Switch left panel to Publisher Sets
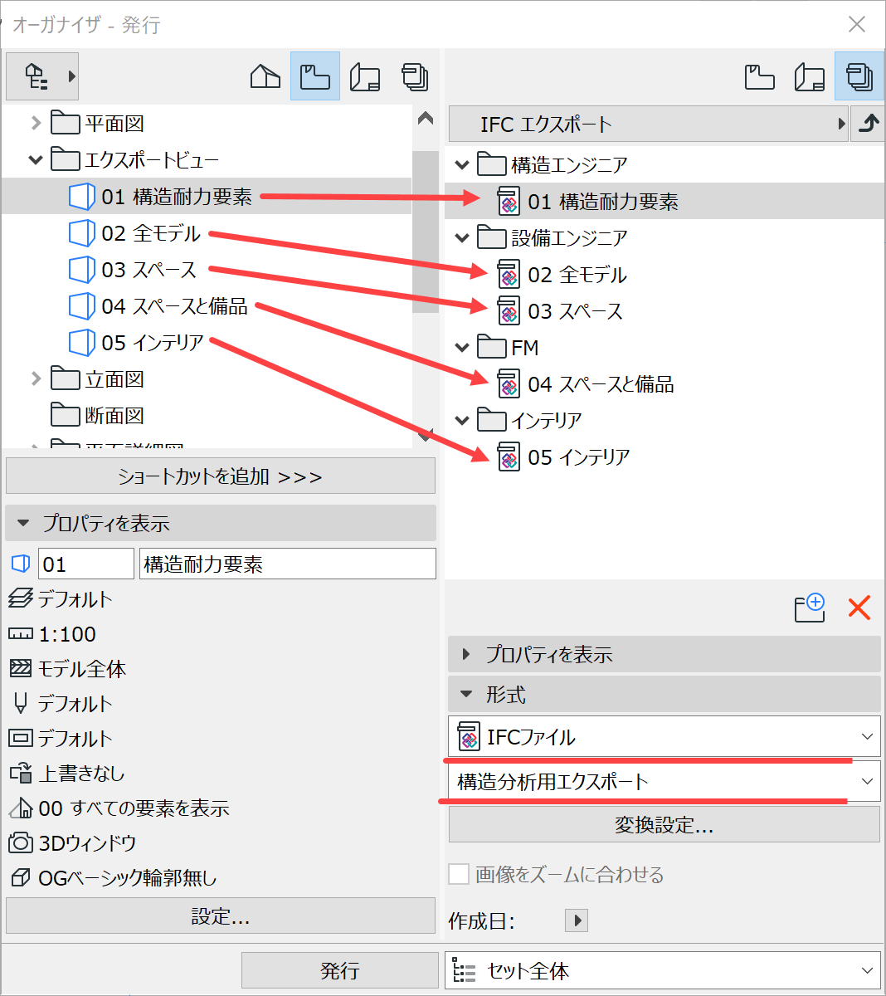The height and width of the screenshot is (996, 886). point(415,76)
